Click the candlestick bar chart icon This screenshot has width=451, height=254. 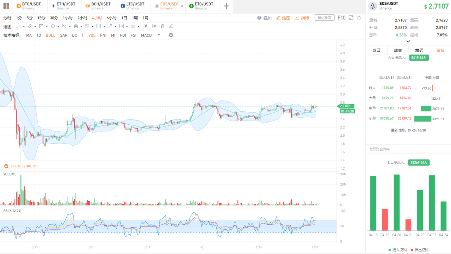(x=146, y=26)
